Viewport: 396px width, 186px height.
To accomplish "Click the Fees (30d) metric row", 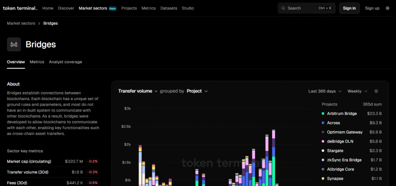I will [53, 183].
